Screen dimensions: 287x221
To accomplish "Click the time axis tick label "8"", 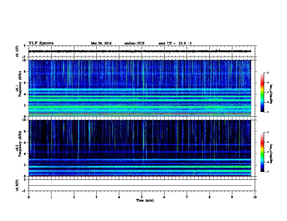I will coord(209,197).
